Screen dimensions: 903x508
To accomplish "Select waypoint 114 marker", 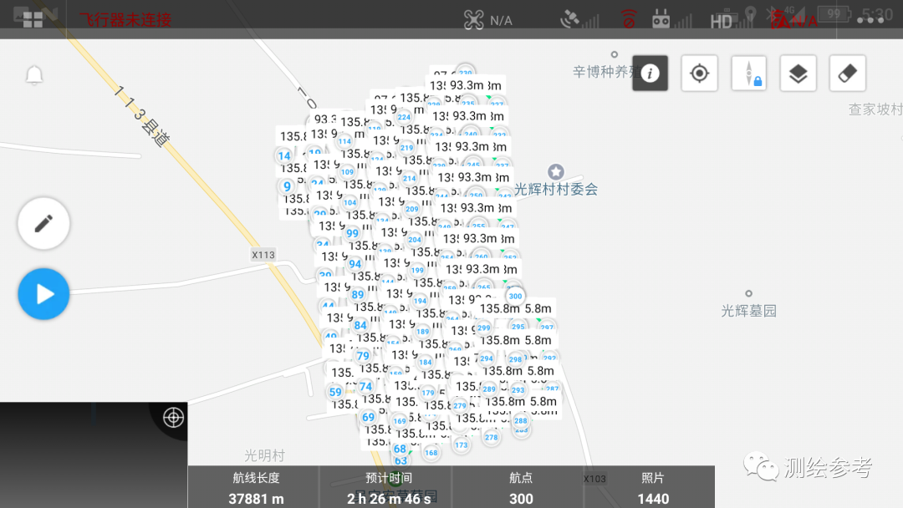I will point(344,141).
